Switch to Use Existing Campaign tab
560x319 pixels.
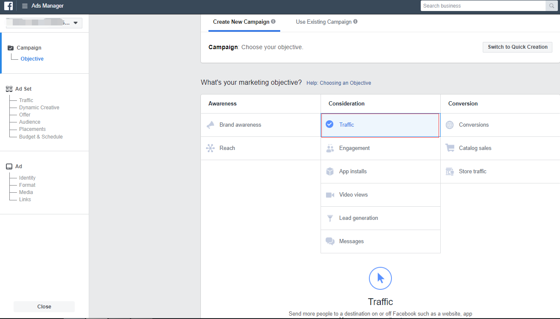[x=326, y=22]
